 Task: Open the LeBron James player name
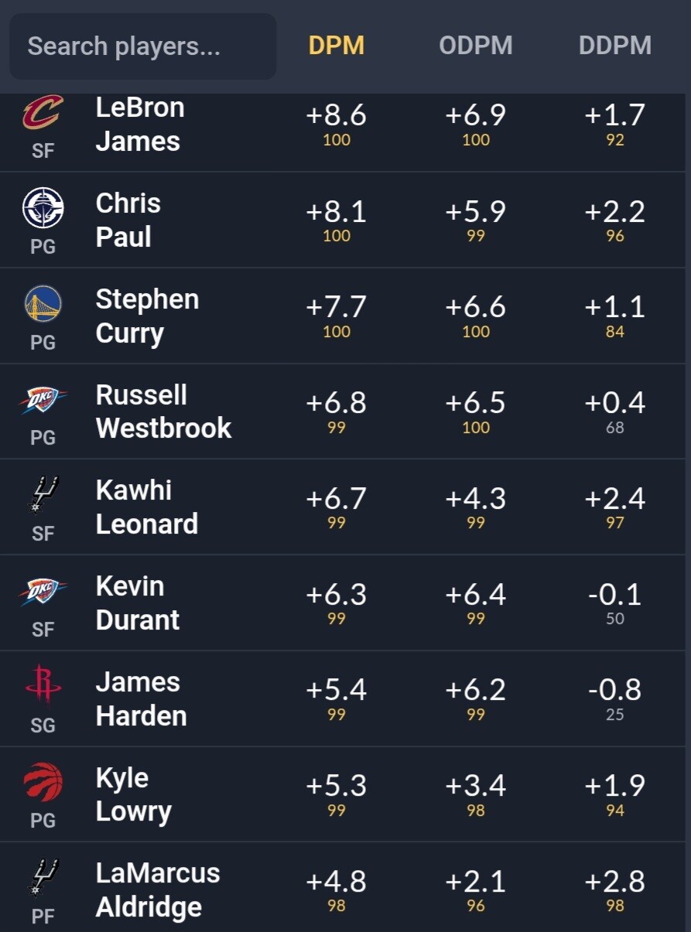[139, 124]
